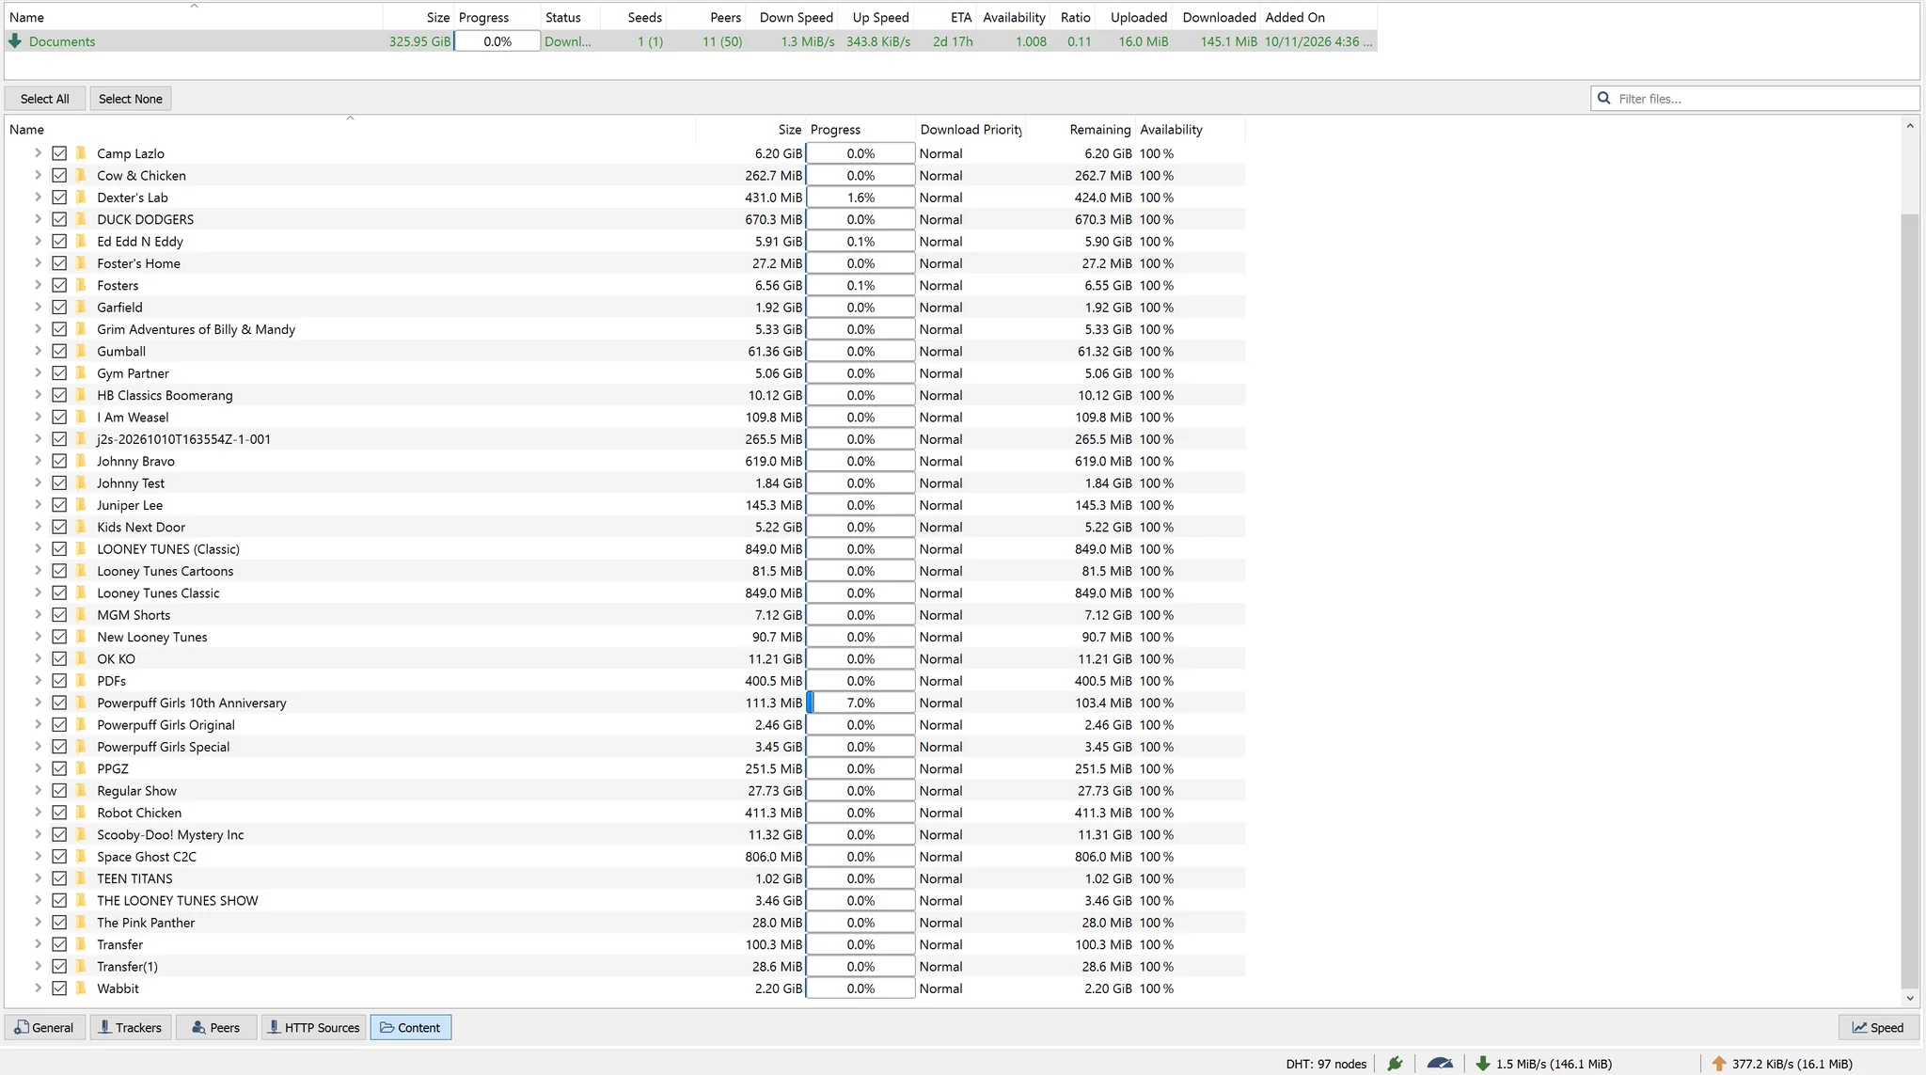Click the folder icon of Camp Lazlo
This screenshot has height=1075, width=1926.
[x=81, y=153]
